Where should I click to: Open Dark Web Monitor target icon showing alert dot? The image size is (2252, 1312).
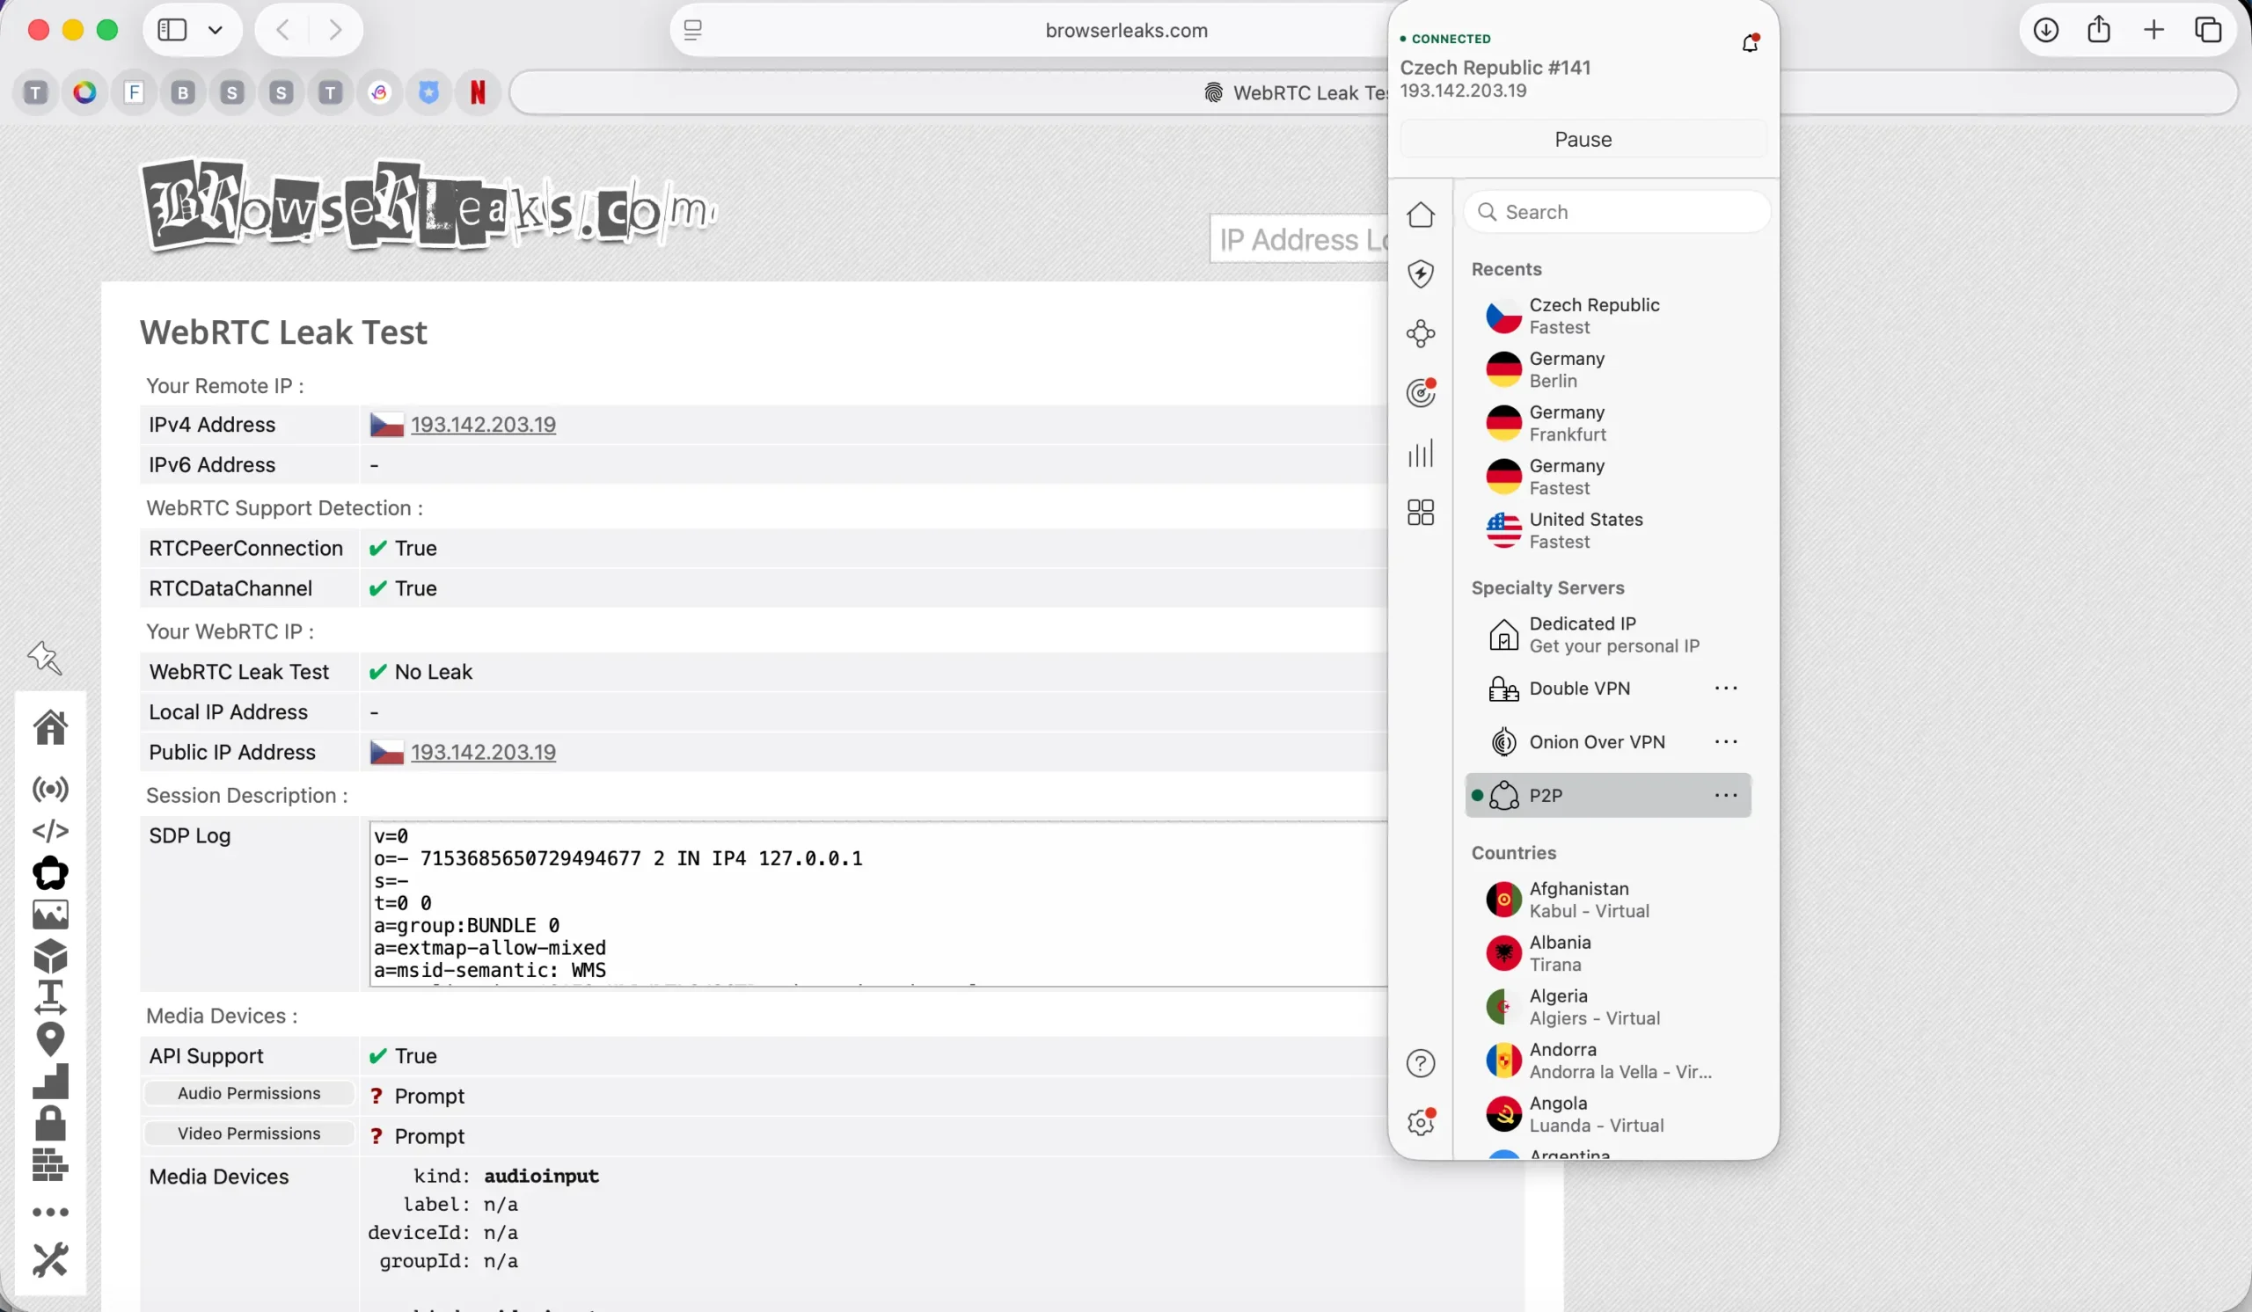(x=1421, y=393)
